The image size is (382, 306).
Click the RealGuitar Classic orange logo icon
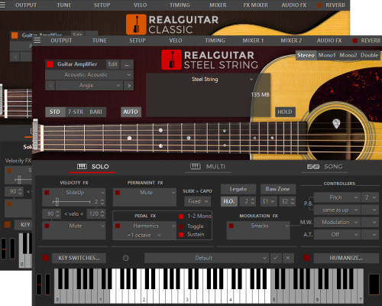click(x=136, y=24)
